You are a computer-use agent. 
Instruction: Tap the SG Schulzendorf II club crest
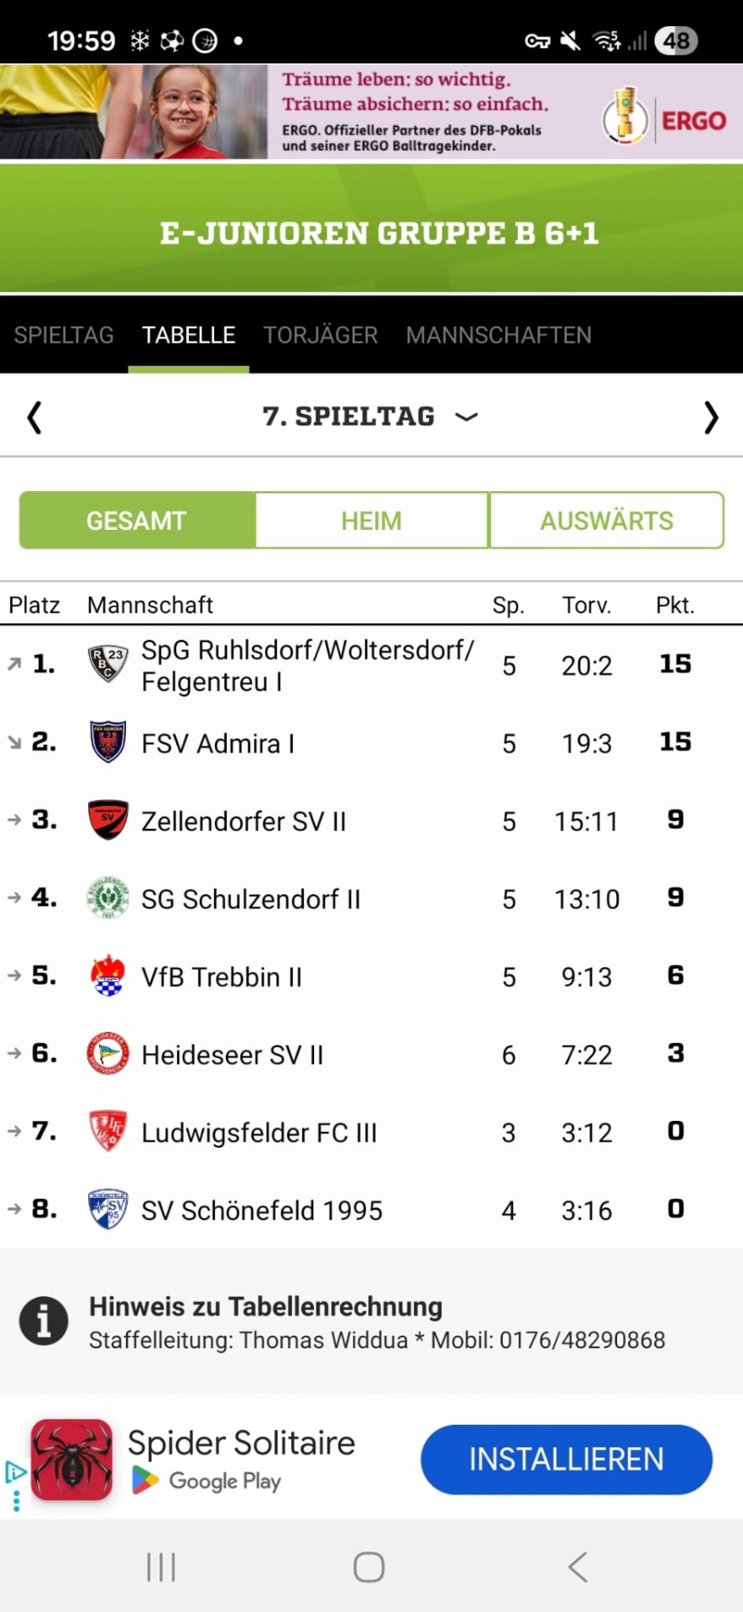[108, 898]
